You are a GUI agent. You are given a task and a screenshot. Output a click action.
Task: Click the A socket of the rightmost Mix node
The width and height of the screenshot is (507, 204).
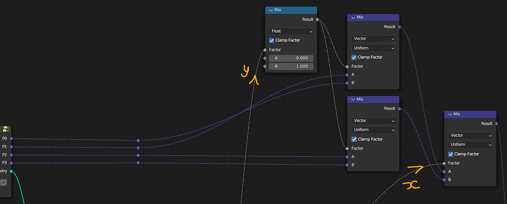coord(444,172)
